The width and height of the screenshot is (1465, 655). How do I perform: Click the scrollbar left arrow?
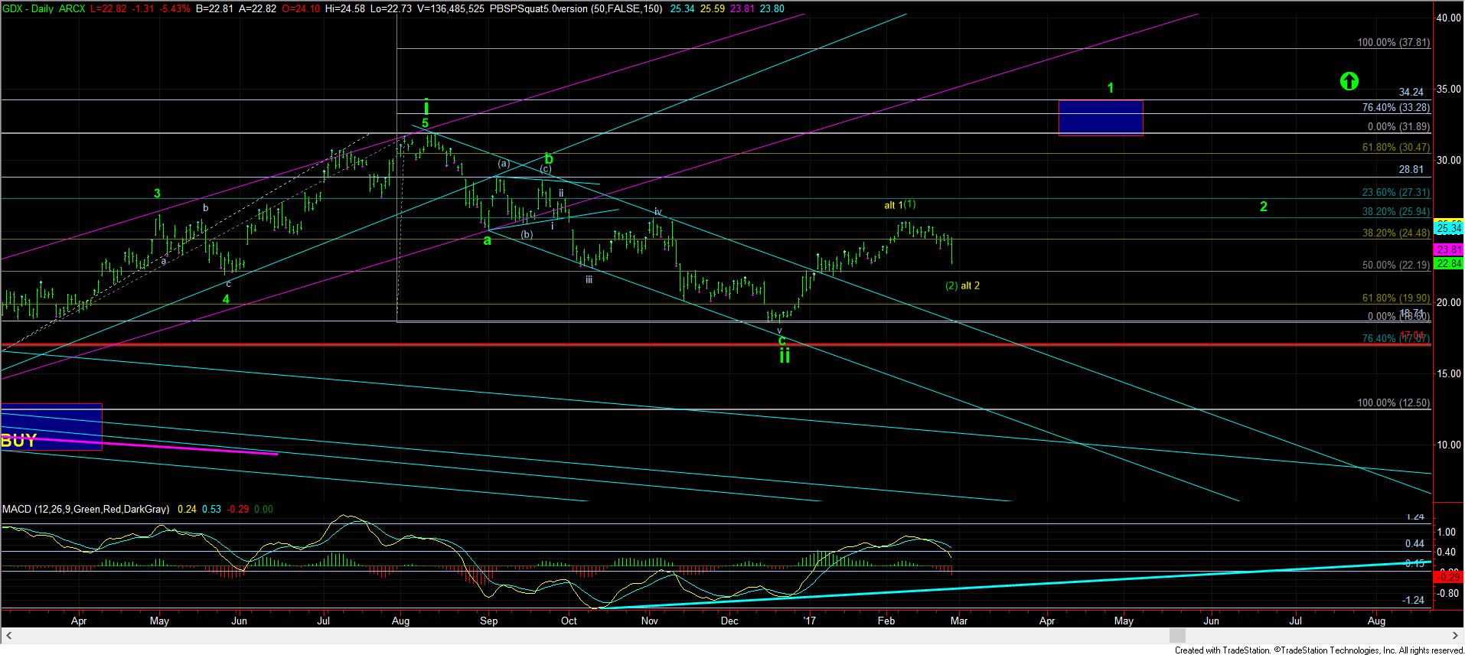pos(10,636)
